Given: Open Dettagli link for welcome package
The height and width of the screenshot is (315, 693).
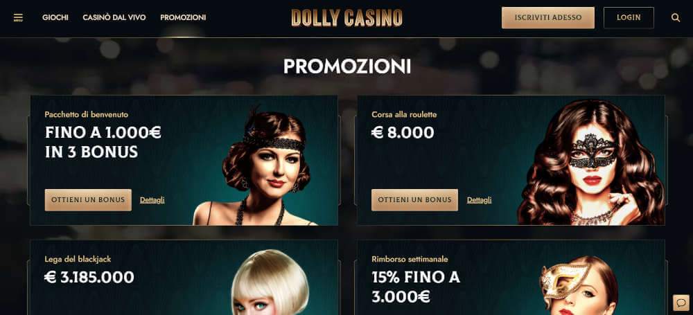Looking at the screenshot, I should (x=152, y=200).
